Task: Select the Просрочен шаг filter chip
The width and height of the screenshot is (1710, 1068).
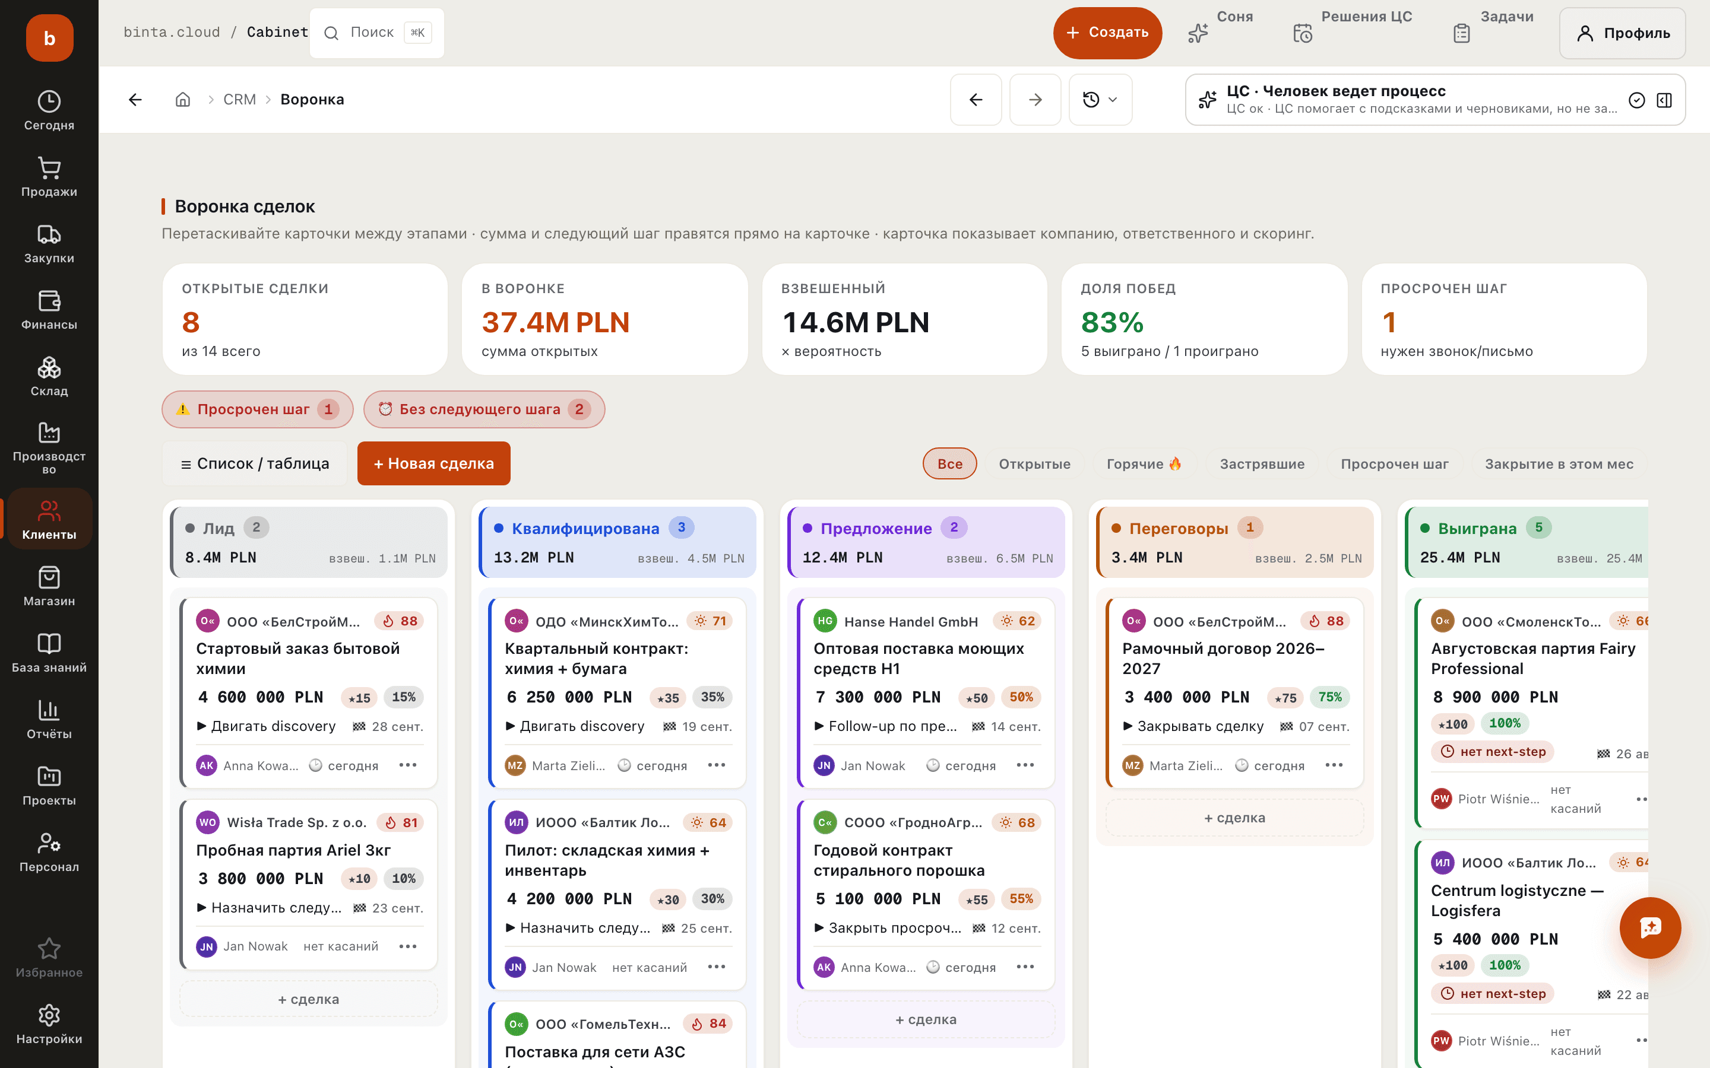Action: (x=1394, y=463)
